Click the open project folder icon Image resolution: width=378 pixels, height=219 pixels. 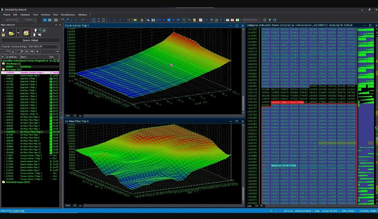(11, 33)
